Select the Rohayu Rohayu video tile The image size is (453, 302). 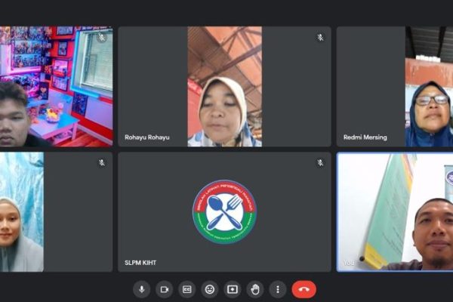pyautogui.click(x=224, y=87)
